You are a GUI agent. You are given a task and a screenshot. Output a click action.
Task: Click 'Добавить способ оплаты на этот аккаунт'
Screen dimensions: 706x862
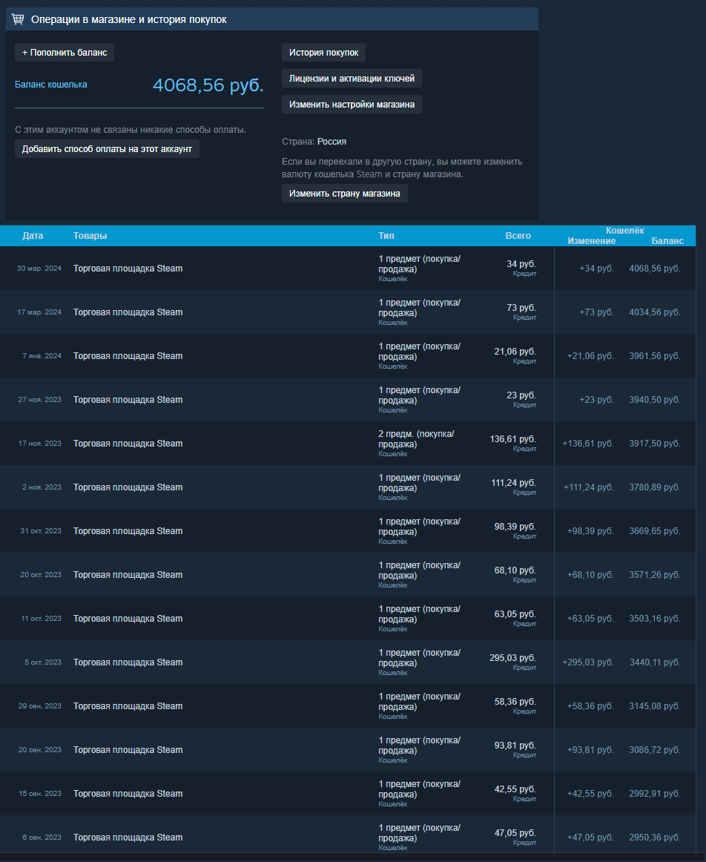click(107, 149)
